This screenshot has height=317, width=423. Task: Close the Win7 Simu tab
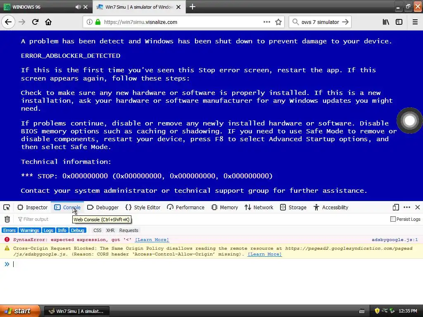[178, 7]
